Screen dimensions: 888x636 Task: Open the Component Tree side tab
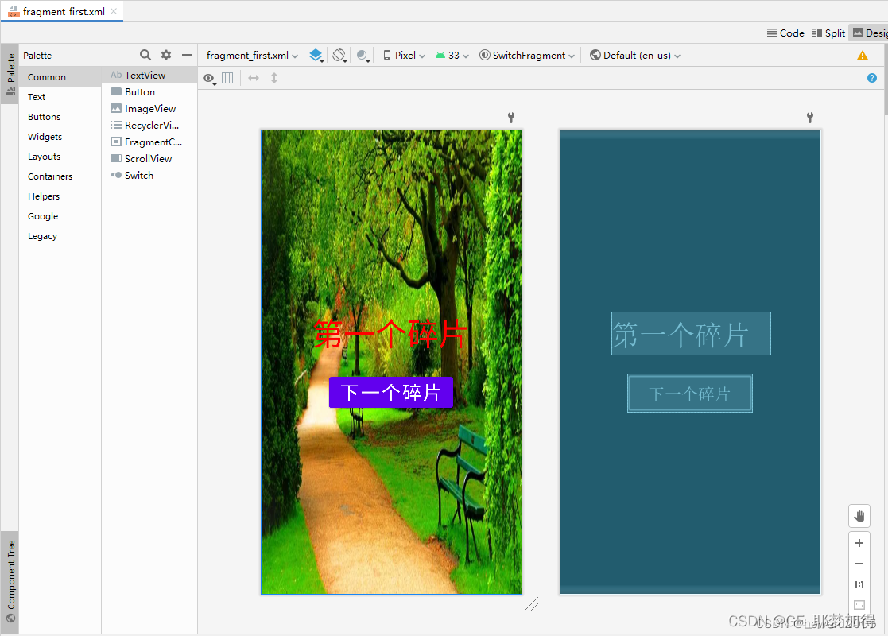[10, 582]
